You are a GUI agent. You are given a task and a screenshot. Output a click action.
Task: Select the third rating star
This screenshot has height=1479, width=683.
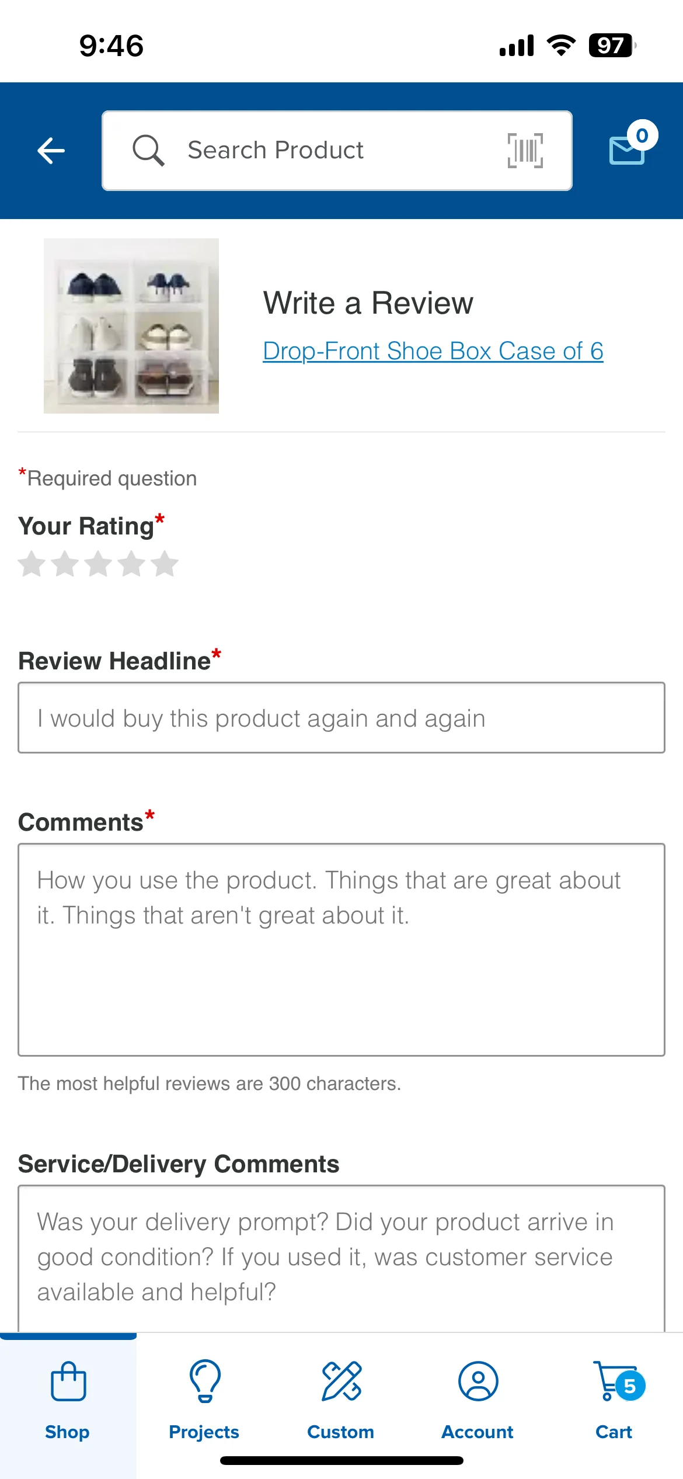click(x=99, y=564)
